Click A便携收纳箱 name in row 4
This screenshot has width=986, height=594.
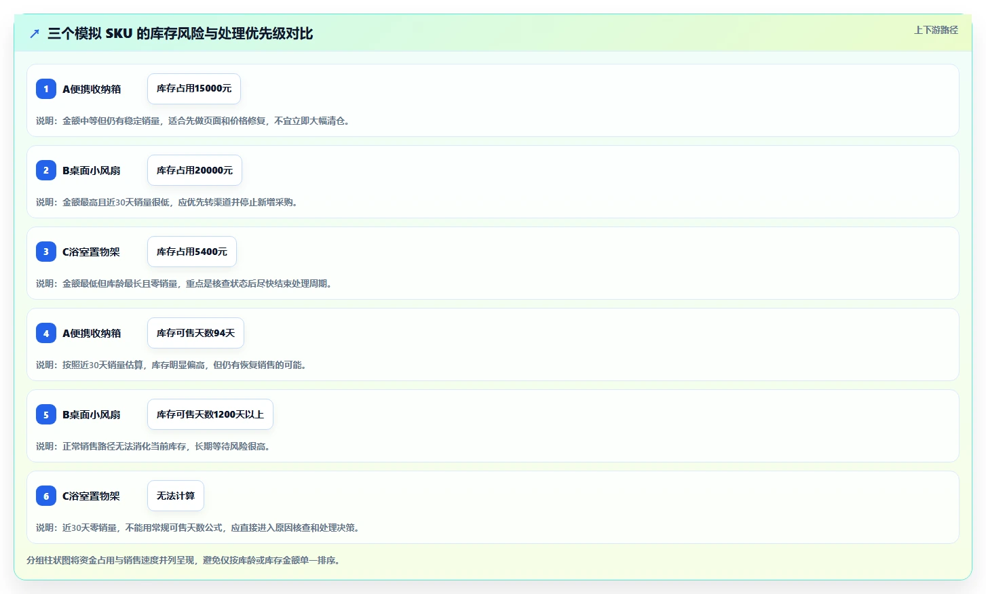coord(92,333)
